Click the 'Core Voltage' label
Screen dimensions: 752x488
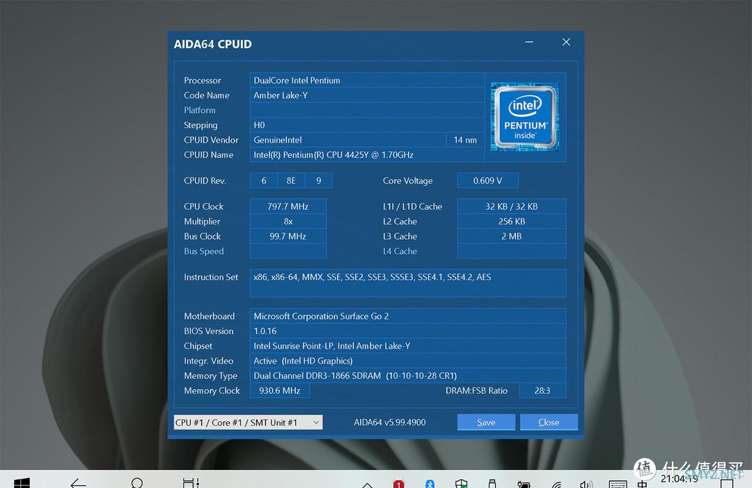coord(407,181)
